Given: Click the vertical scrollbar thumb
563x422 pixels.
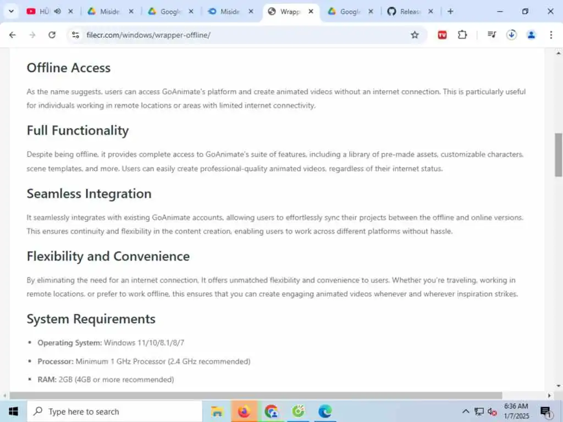Looking at the screenshot, I should (559, 154).
